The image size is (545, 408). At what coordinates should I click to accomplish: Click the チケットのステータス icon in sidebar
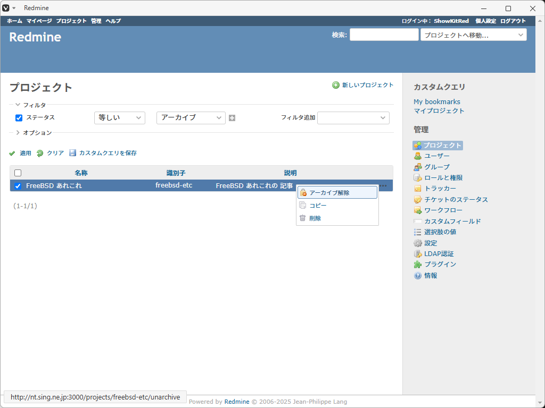[x=417, y=200]
